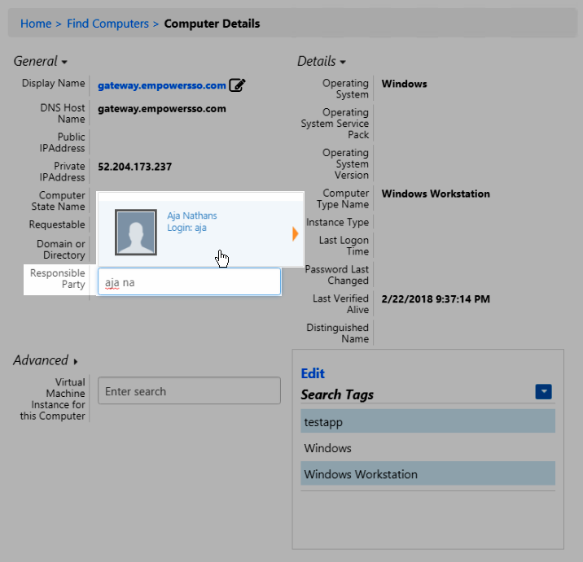Select Aja Nathans name in suggestion
Image resolution: width=583 pixels, height=562 pixels.
(192, 216)
